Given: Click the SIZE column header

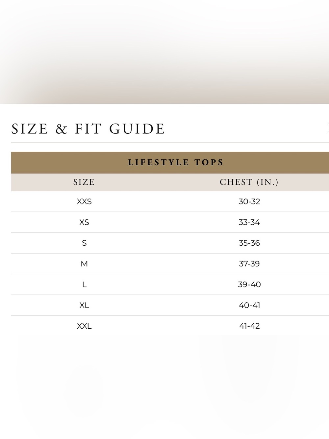Looking at the screenshot, I should (84, 182).
